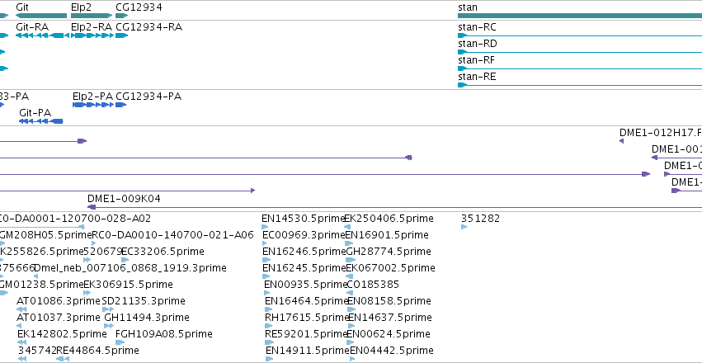This screenshot has height=363, width=702.
Task: Select the Elp2 gene bar
Action: click(x=92, y=16)
